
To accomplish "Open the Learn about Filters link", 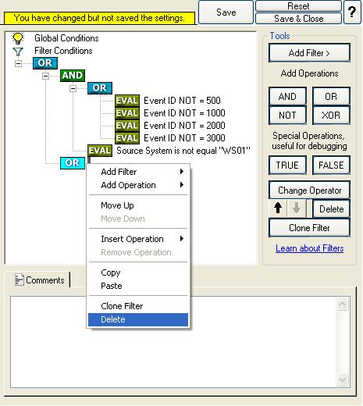I will pos(309,248).
